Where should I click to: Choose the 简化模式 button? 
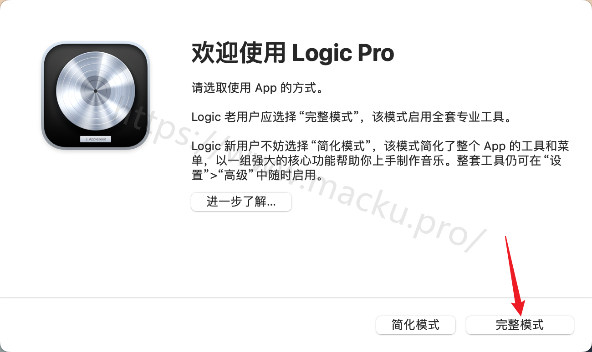point(415,325)
